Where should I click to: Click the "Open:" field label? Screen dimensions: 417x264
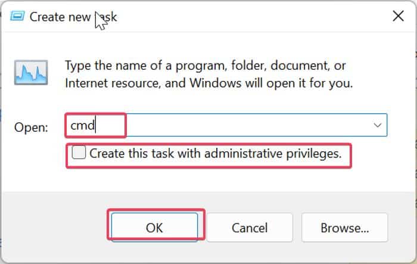pyautogui.click(x=32, y=127)
